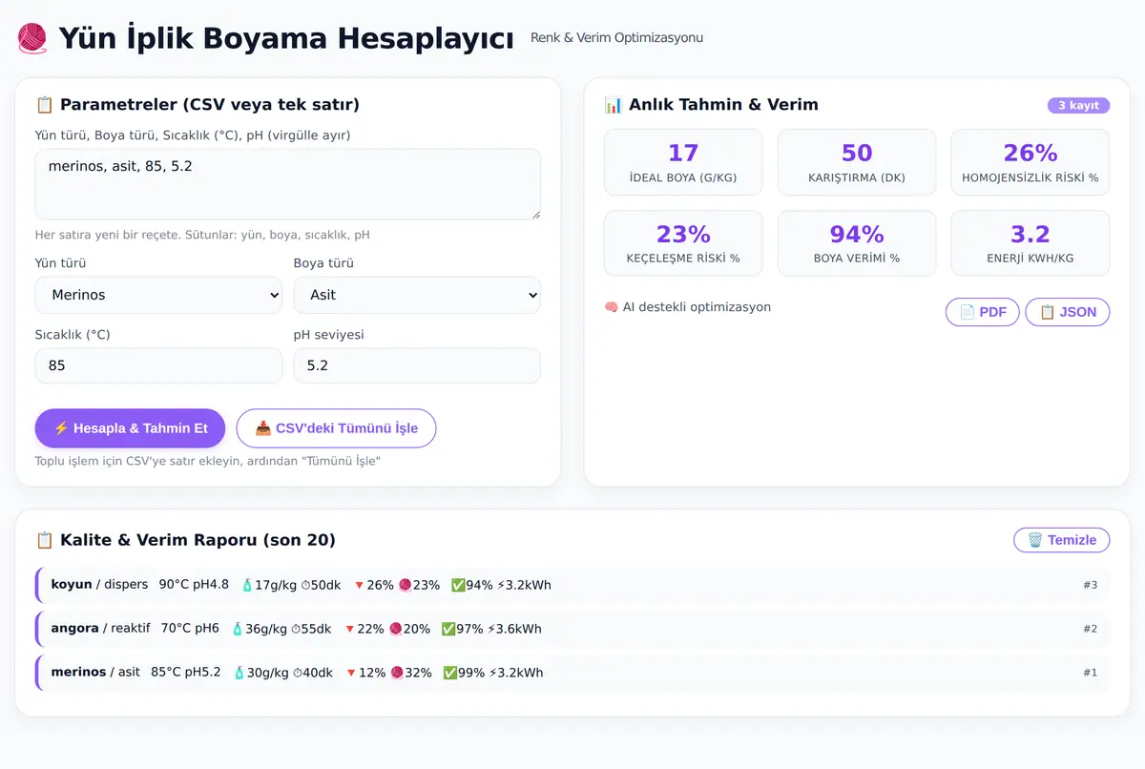Viewport: 1145px width, 769px height.
Task: Click the clipboard icon beside Parametreler heading
Action: [44, 105]
